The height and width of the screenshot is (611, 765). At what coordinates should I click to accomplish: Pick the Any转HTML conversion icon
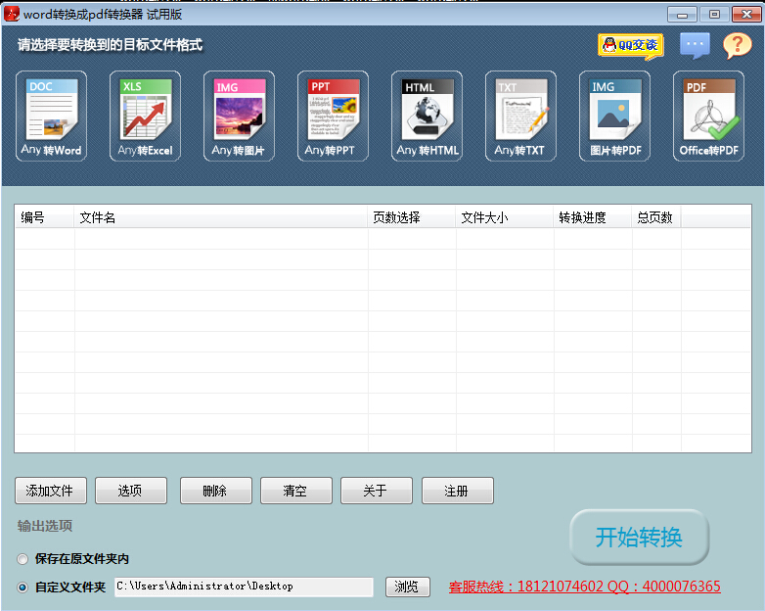(427, 117)
